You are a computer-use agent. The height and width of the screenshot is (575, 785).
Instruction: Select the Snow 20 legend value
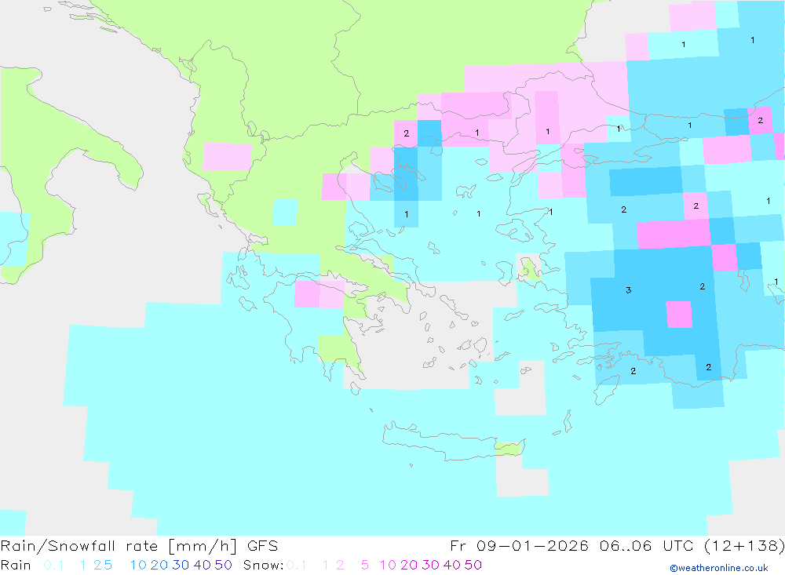click(x=409, y=565)
